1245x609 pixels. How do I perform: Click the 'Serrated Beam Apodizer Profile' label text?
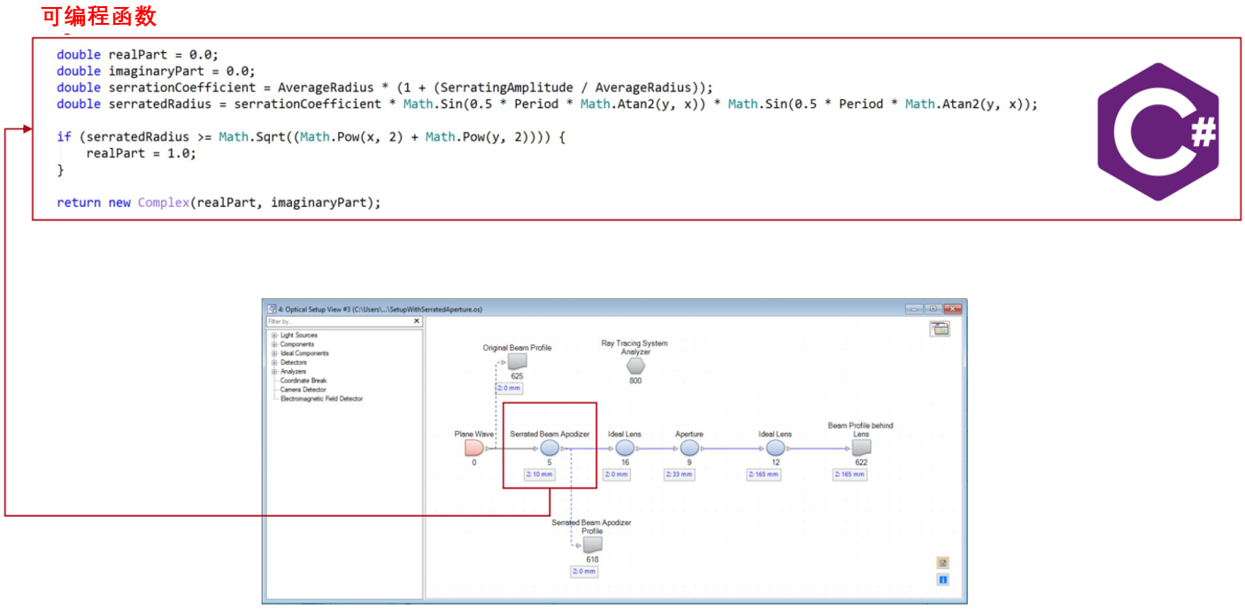592,527
